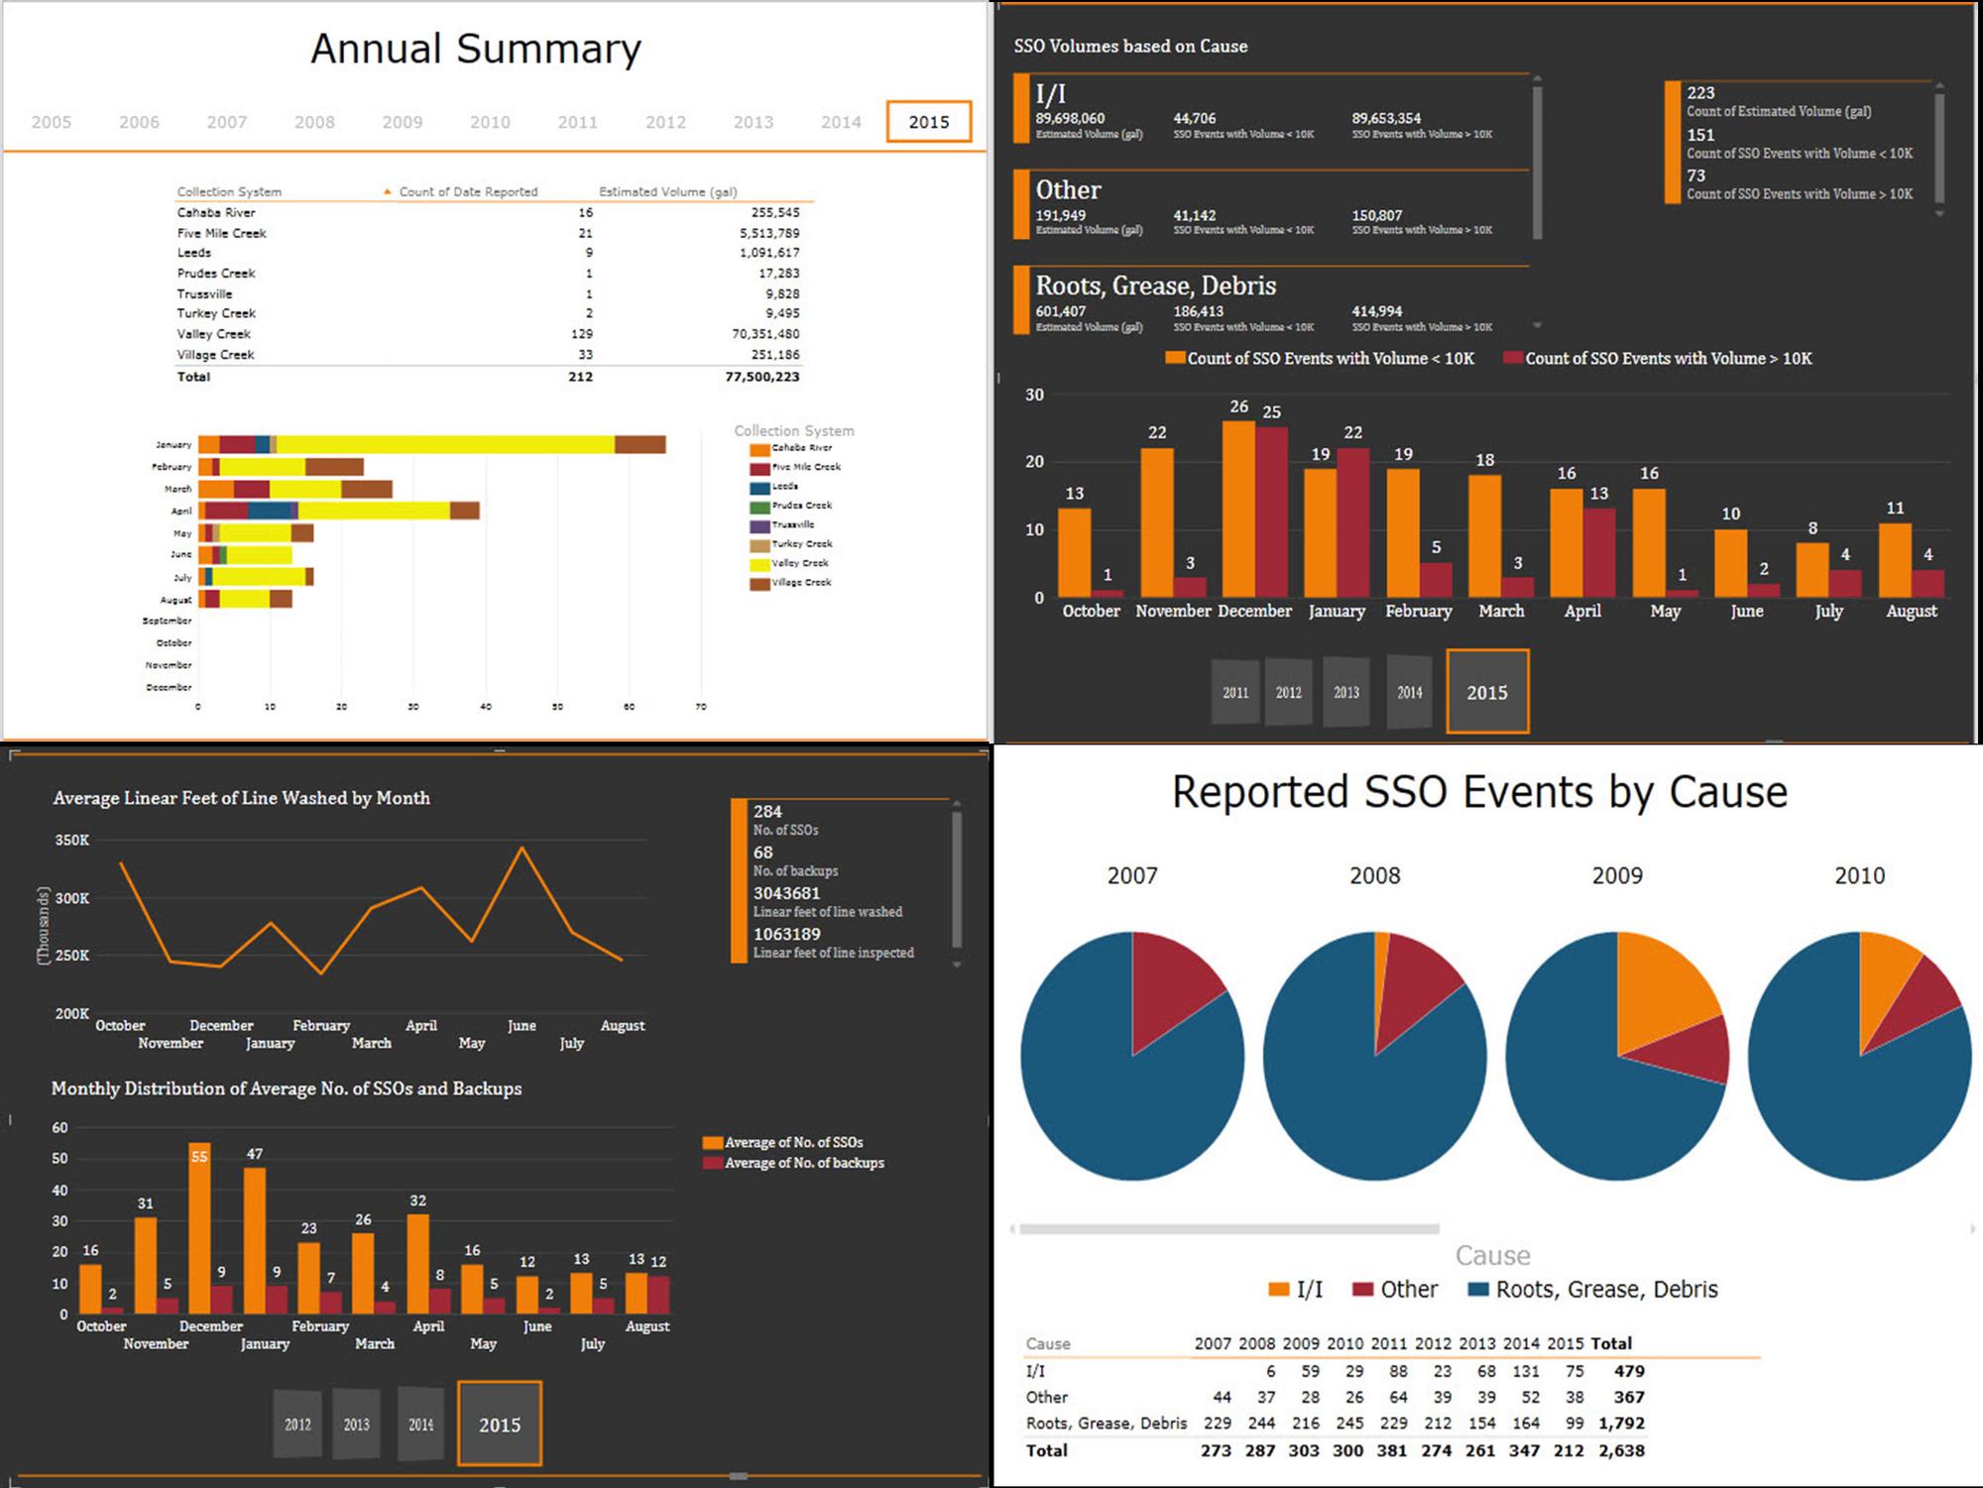Click scroll-down arrow of the cause cards list
The height and width of the screenshot is (1488, 1983).
[1538, 325]
